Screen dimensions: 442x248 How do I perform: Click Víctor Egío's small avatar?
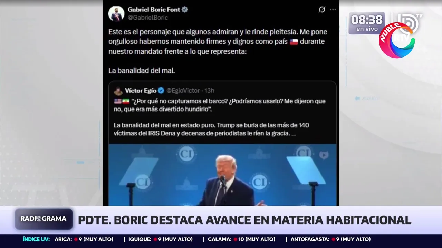click(x=118, y=91)
